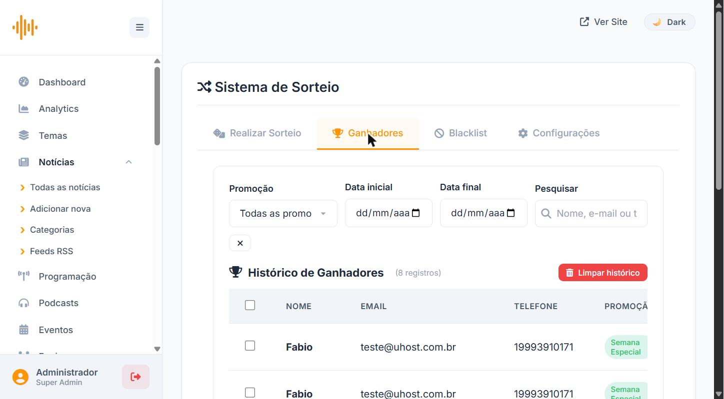Toggle Dark mode switch
The width and height of the screenshot is (724, 399).
click(x=669, y=22)
